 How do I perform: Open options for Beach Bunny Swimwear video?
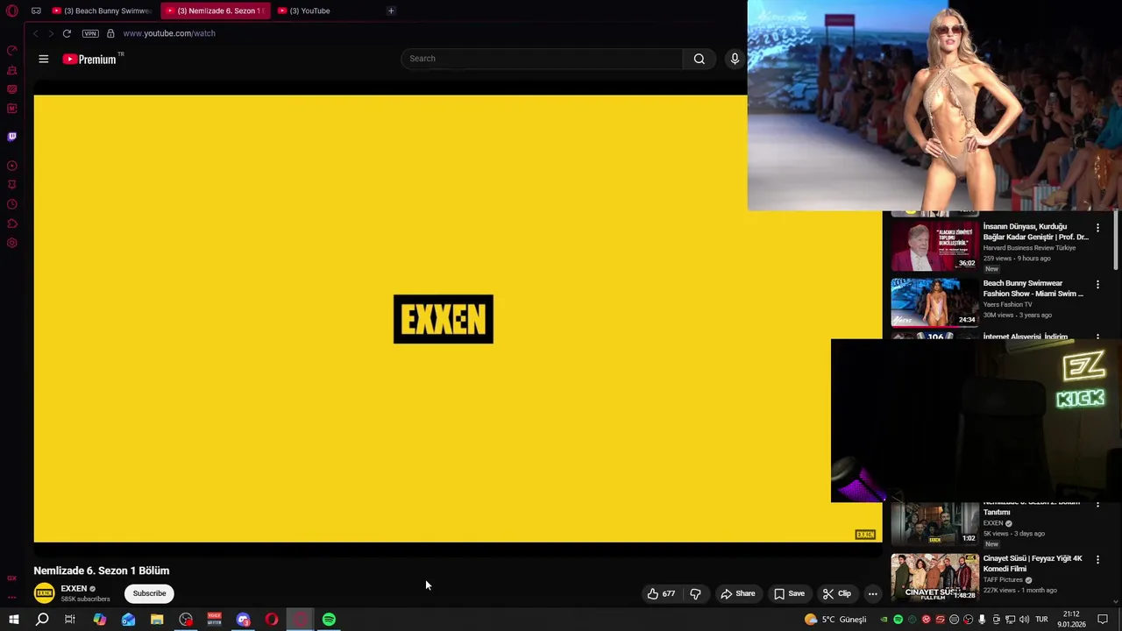(x=1097, y=285)
